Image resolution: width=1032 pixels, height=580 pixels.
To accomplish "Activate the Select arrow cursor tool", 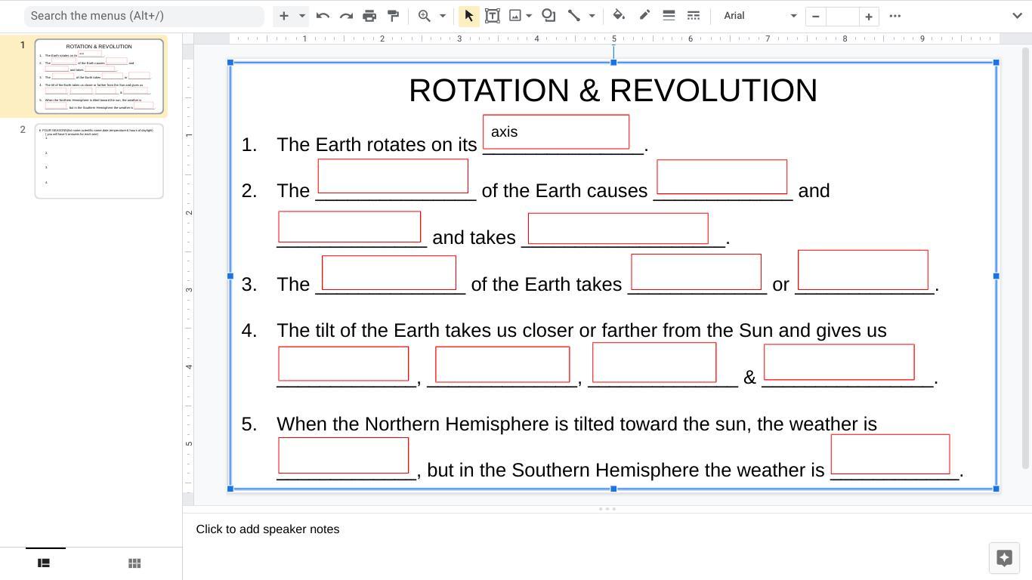I will (468, 16).
